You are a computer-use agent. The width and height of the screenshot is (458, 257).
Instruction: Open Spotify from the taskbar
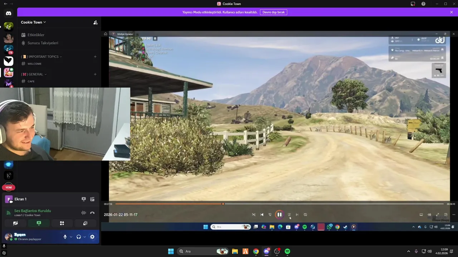287,251
